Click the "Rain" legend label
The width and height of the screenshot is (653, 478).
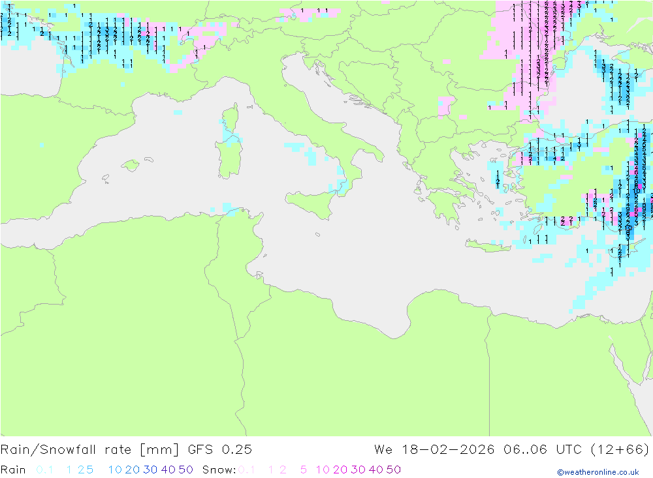point(13,470)
